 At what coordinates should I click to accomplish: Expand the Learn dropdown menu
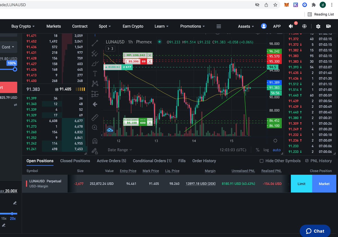click(161, 26)
